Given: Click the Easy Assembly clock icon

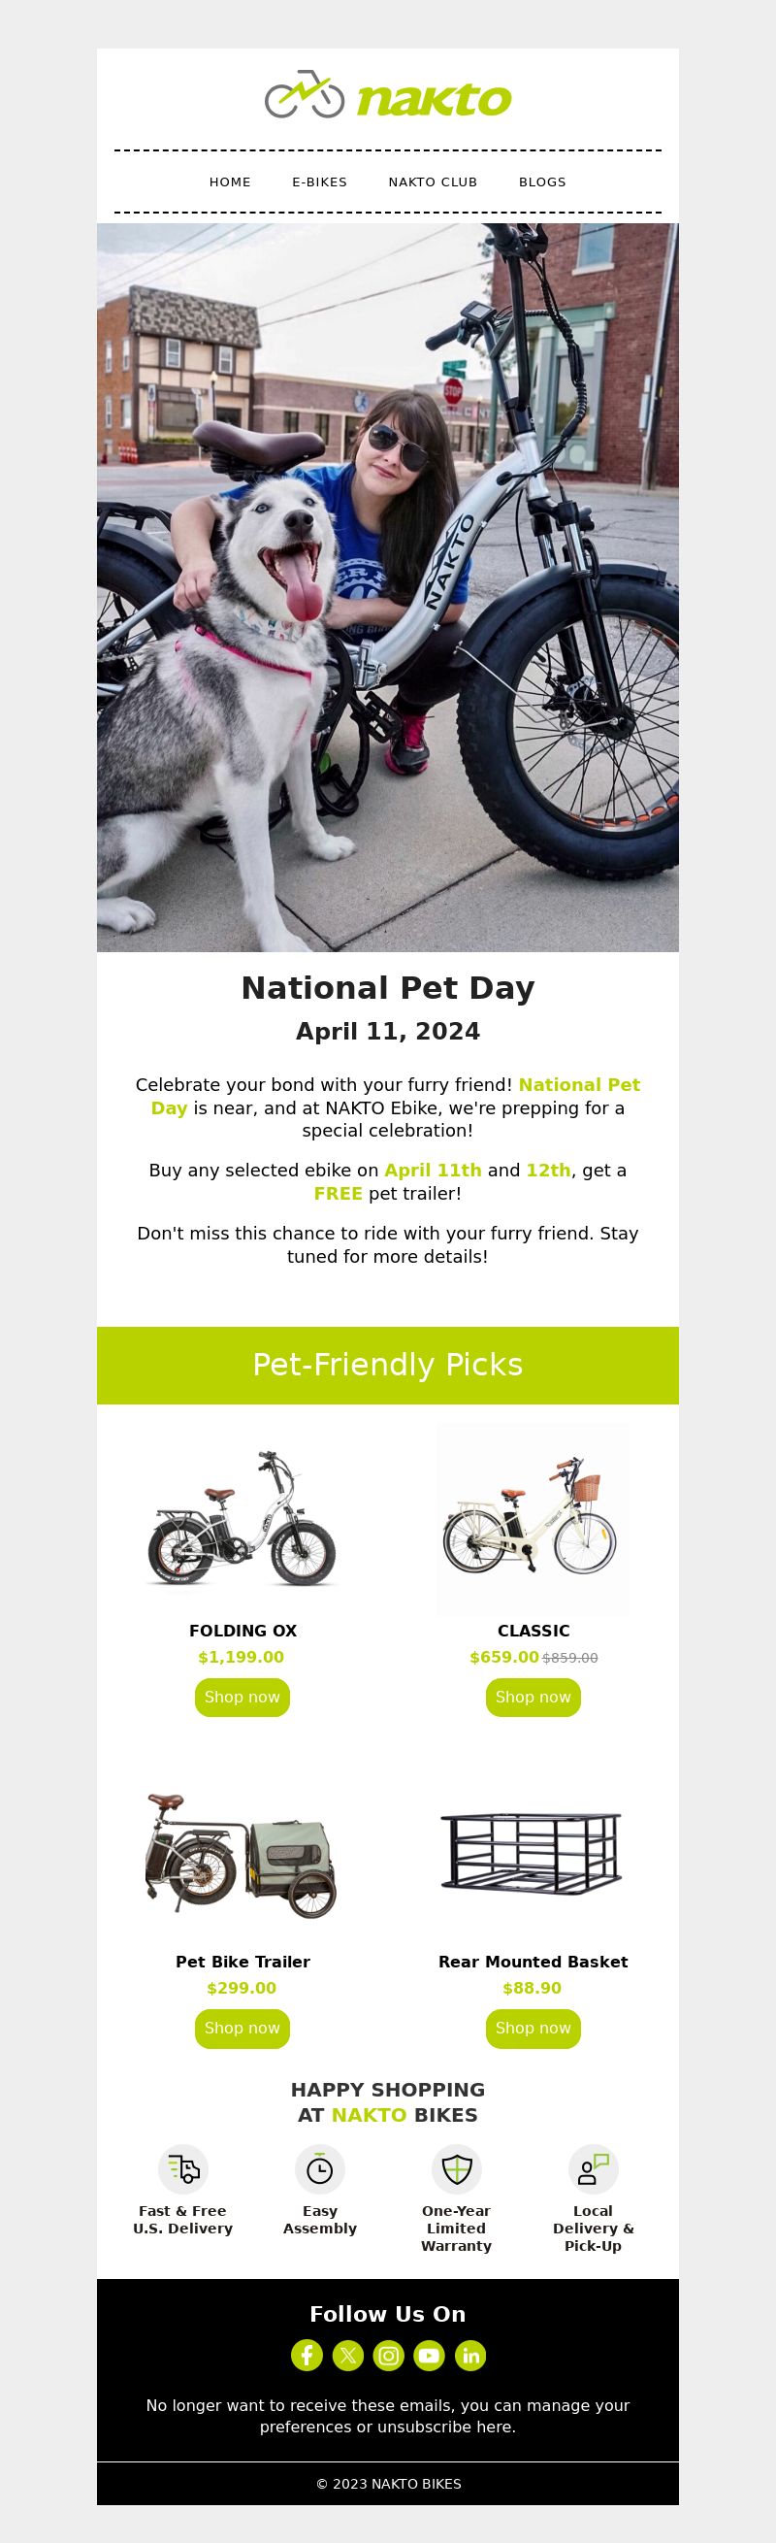Looking at the screenshot, I should coord(319,2169).
